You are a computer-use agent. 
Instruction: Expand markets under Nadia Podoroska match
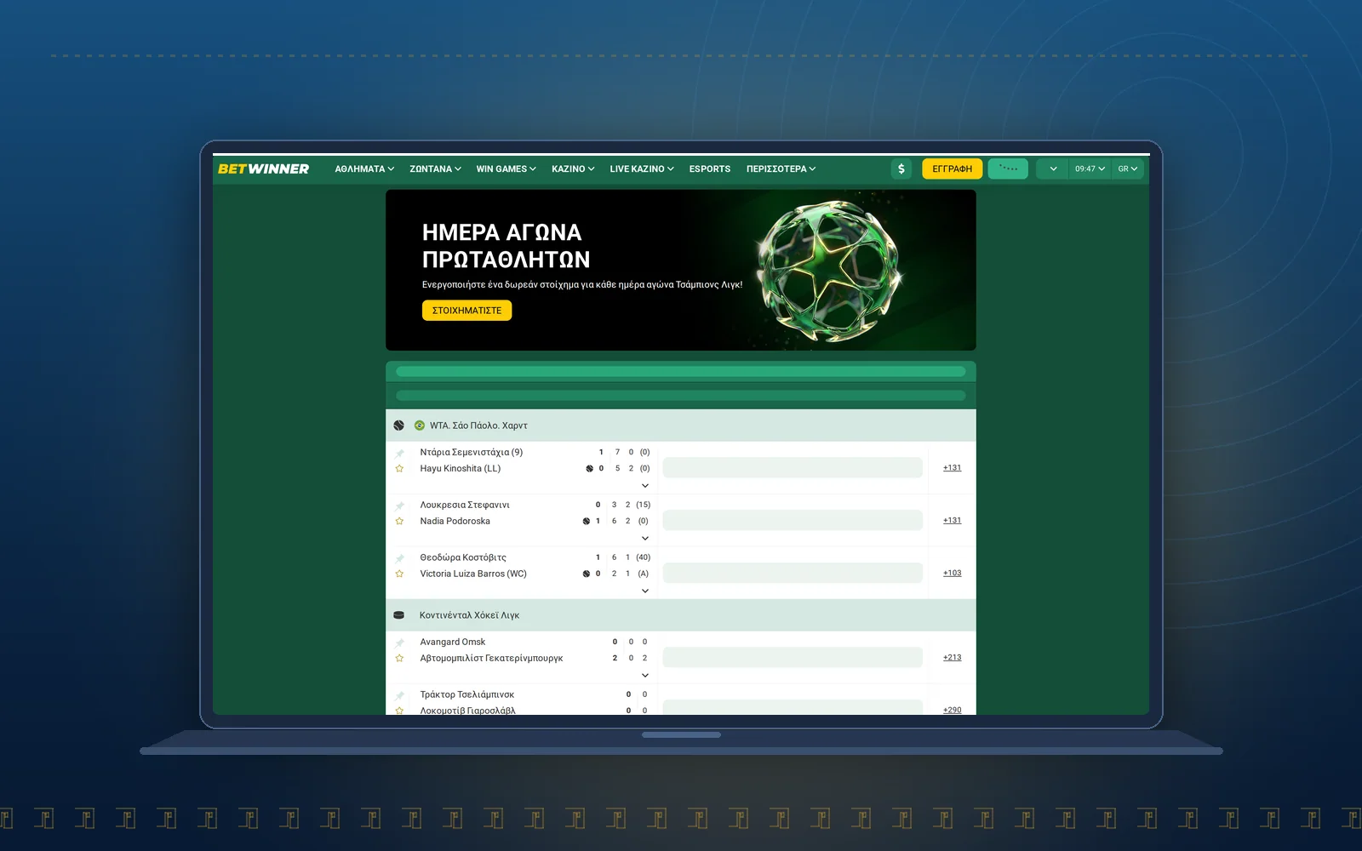pos(645,539)
